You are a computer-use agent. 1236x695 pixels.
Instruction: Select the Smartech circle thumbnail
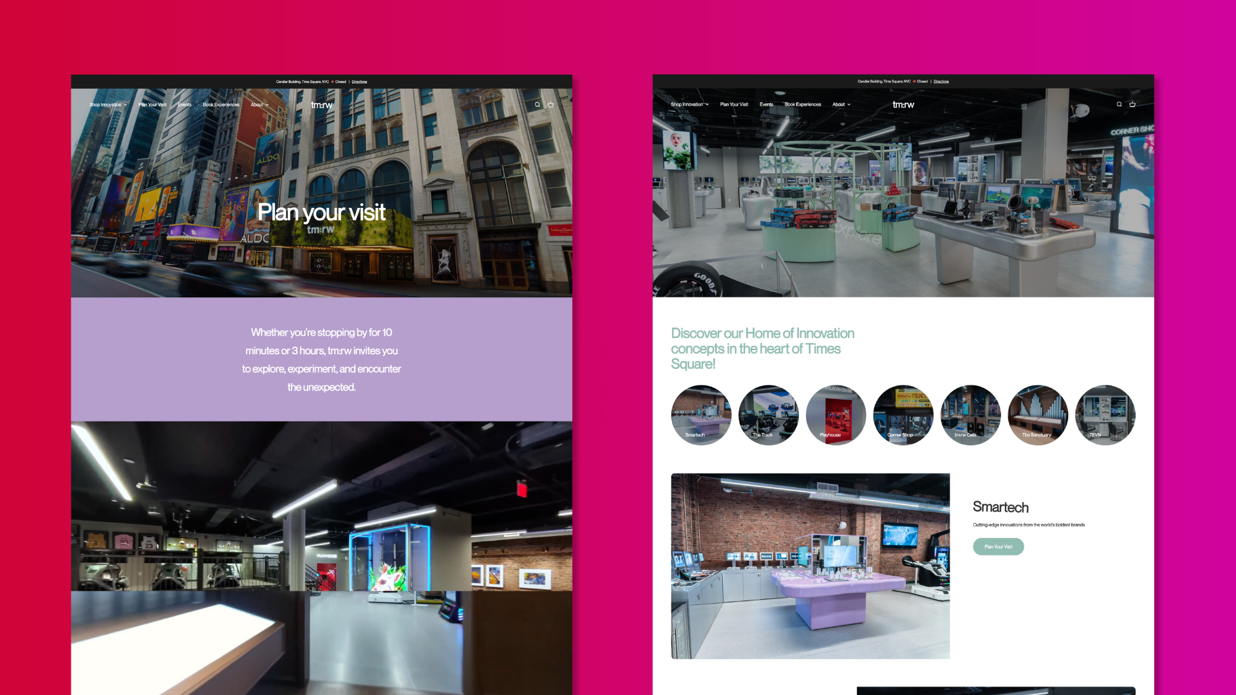(x=701, y=415)
